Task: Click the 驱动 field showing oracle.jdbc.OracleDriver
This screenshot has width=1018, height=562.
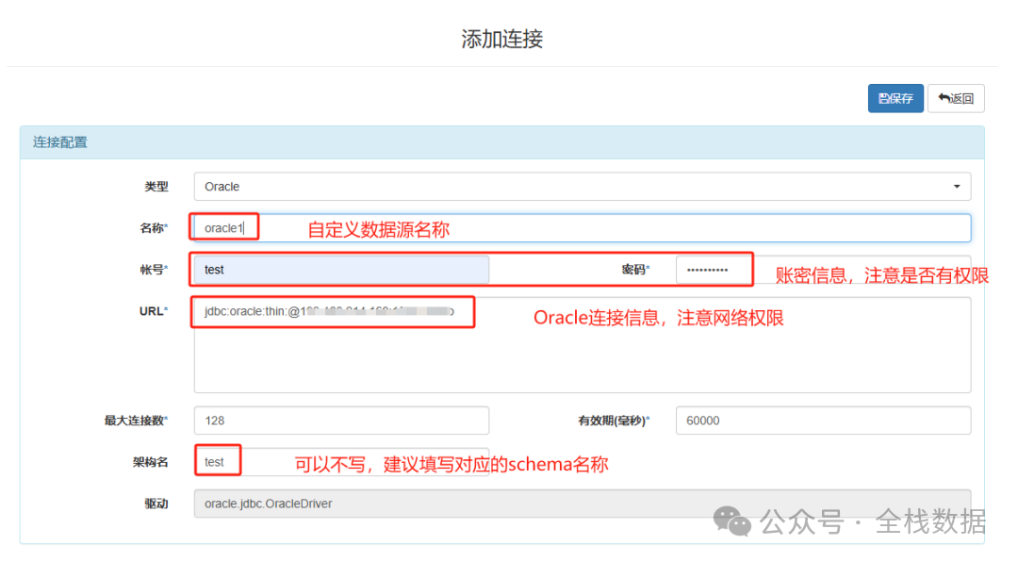Action: tap(581, 504)
